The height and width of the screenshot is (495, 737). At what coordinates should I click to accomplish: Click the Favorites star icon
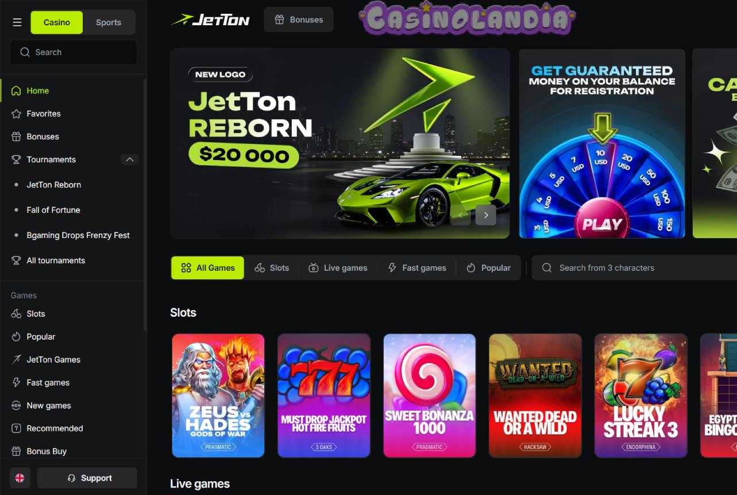(16, 114)
